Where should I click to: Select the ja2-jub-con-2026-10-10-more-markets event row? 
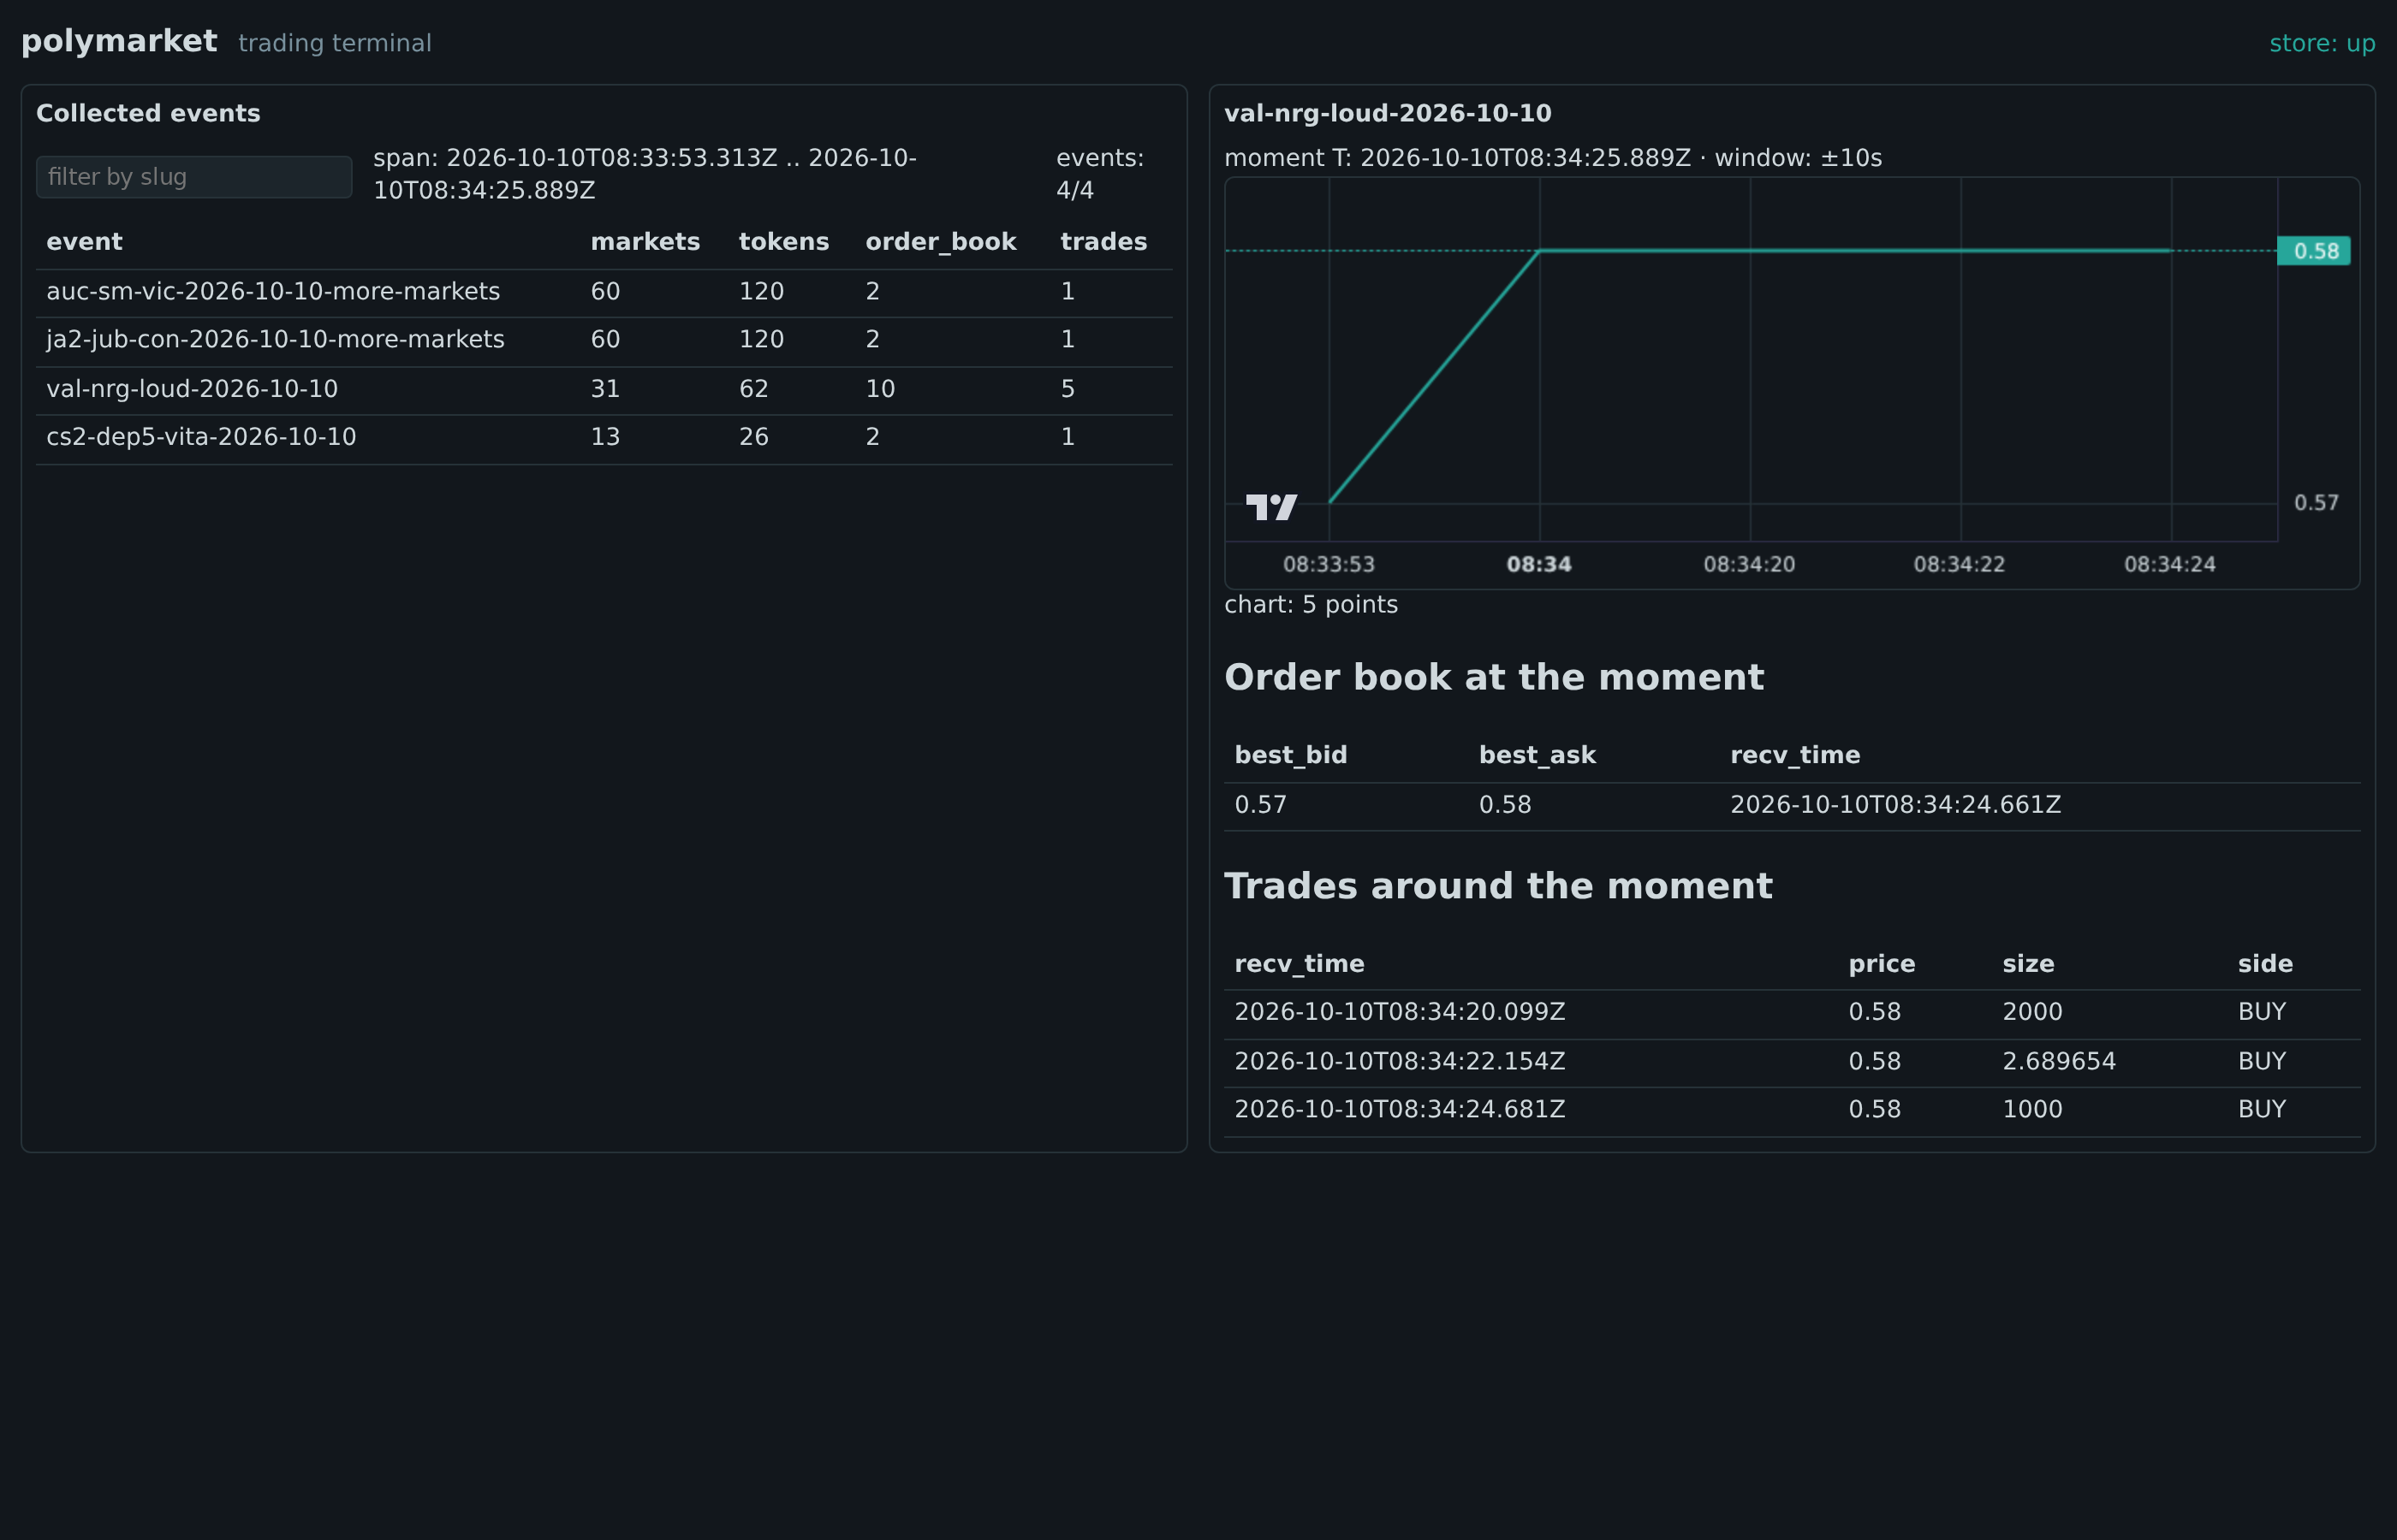point(604,340)
